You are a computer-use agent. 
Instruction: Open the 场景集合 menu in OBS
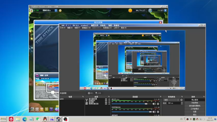tap(107, 28)
